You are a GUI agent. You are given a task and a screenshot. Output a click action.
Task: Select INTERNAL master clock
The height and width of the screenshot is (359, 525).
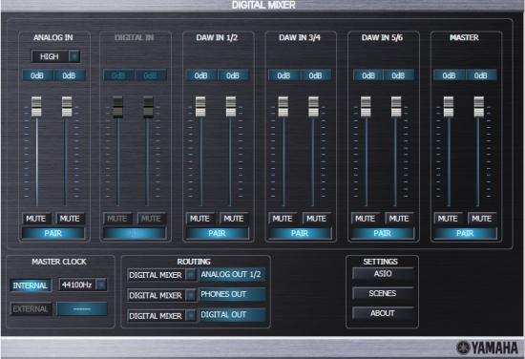point(31,285)
